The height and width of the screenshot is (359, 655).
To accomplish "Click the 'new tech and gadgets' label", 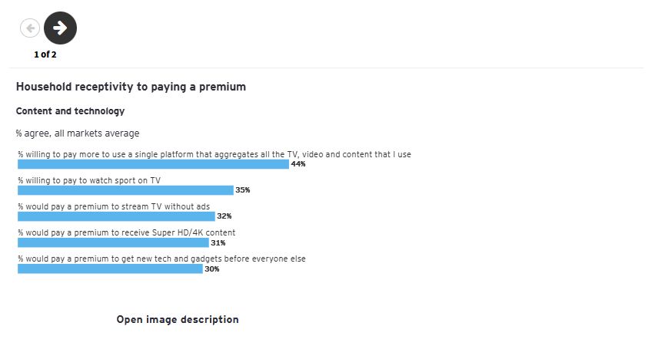I will (x=161, y=259).
